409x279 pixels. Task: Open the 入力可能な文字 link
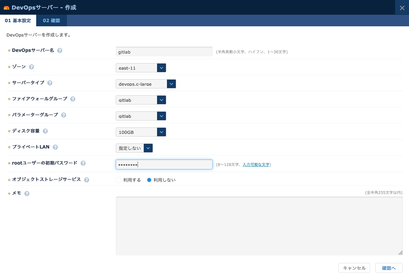(x=256, y=165)
